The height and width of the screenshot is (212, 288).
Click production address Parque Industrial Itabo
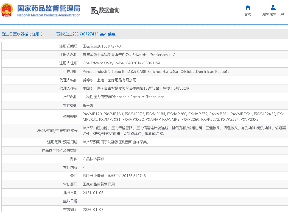pyautogui.click(x=156, y=71)
